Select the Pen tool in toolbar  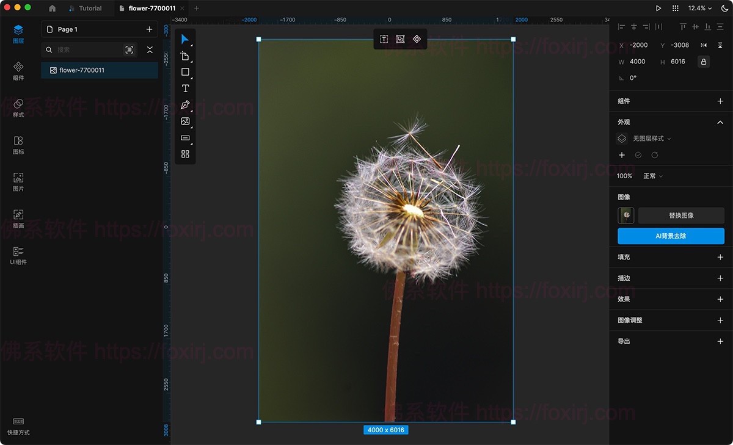tap(185, 105)
